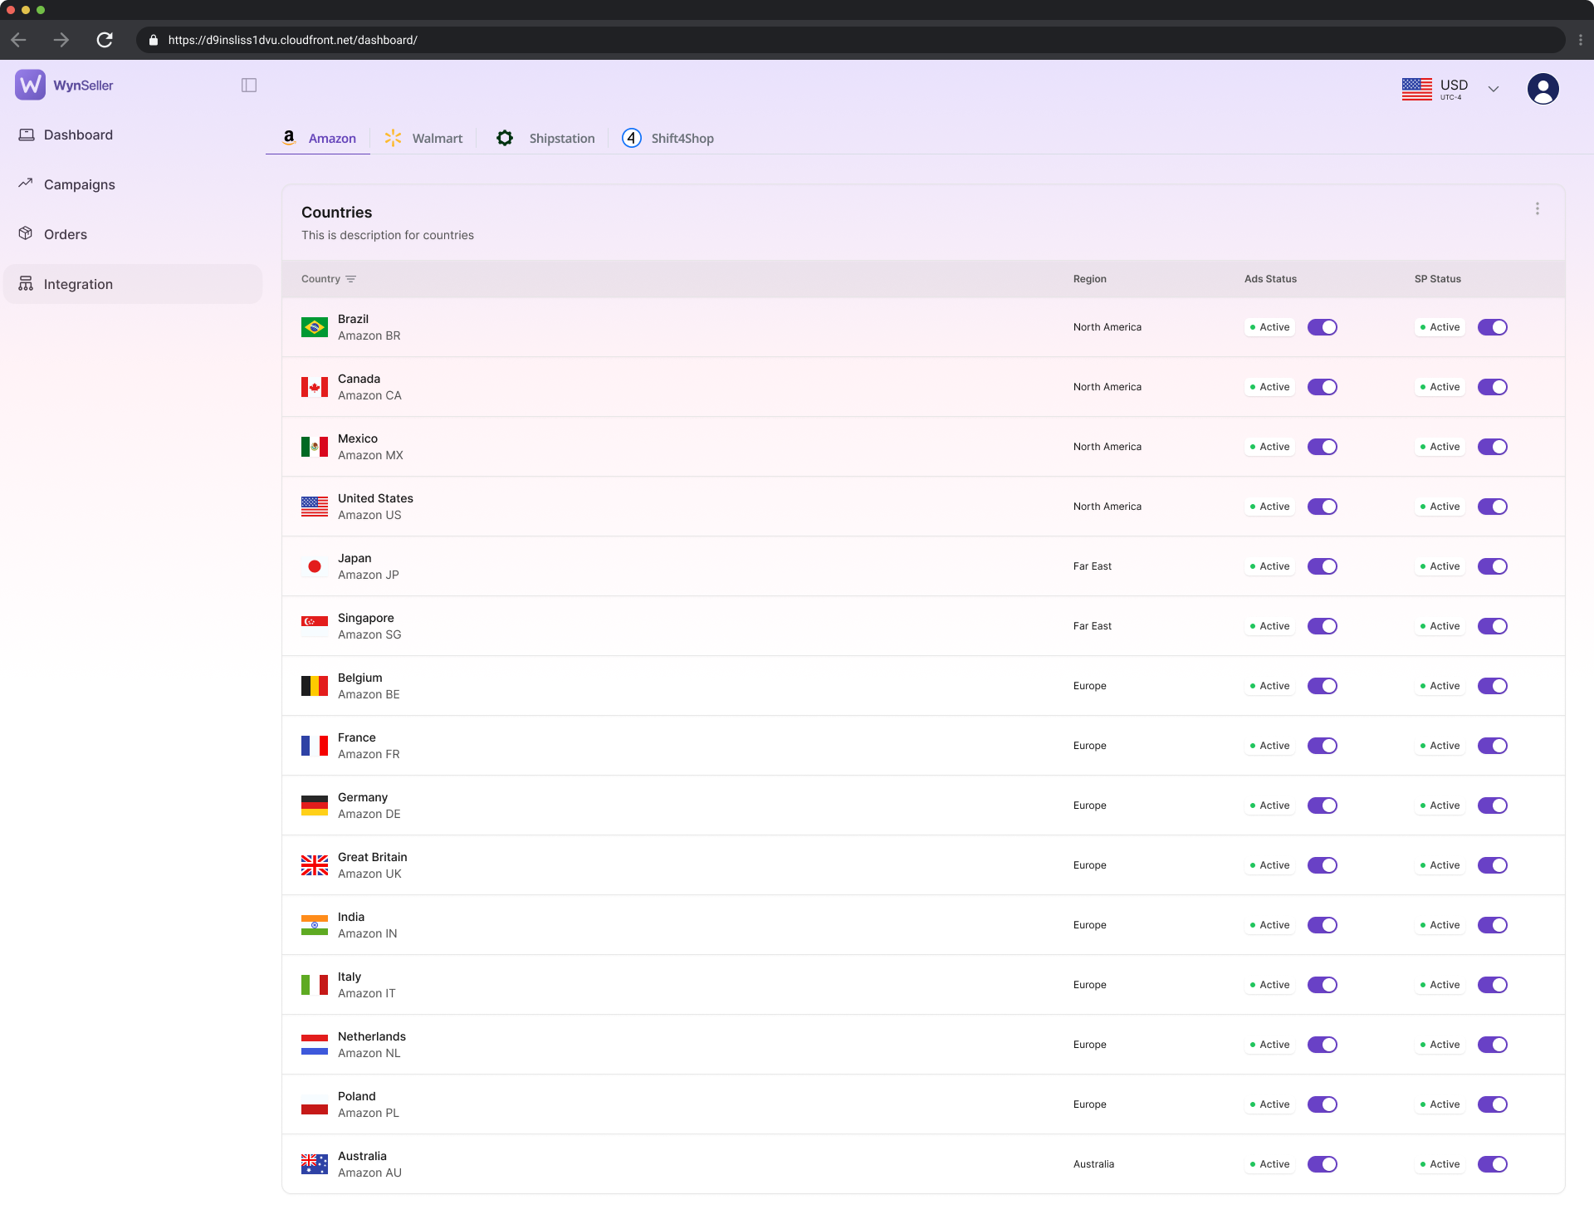Click the WynSeller logo icon
Viewport: 1594px width, 1229px height.
point(31,85)
